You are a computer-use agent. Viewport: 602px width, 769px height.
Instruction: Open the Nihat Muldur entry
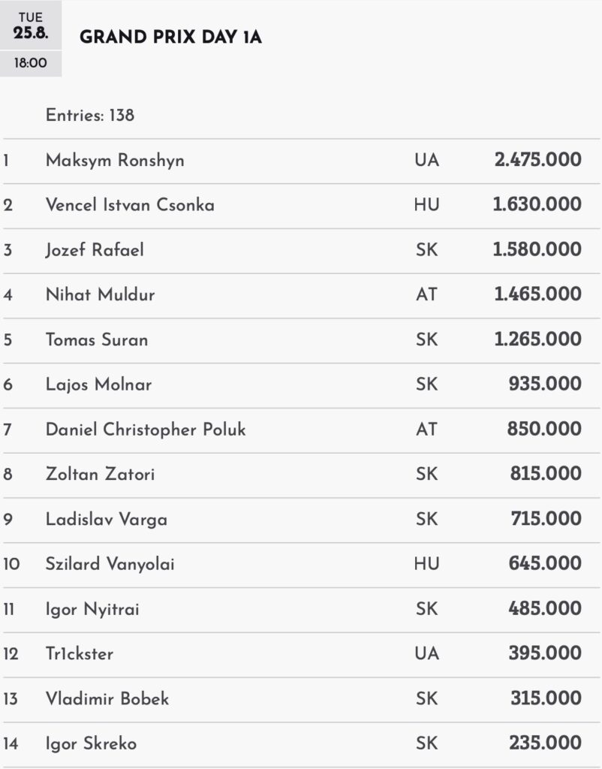[301, 295]
